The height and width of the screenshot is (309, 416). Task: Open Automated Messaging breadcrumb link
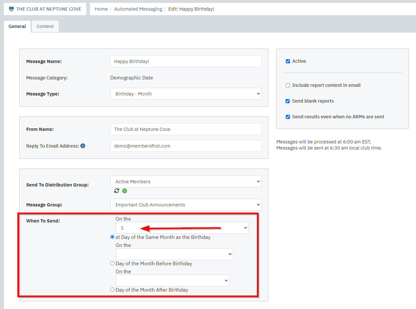point(138,9)
